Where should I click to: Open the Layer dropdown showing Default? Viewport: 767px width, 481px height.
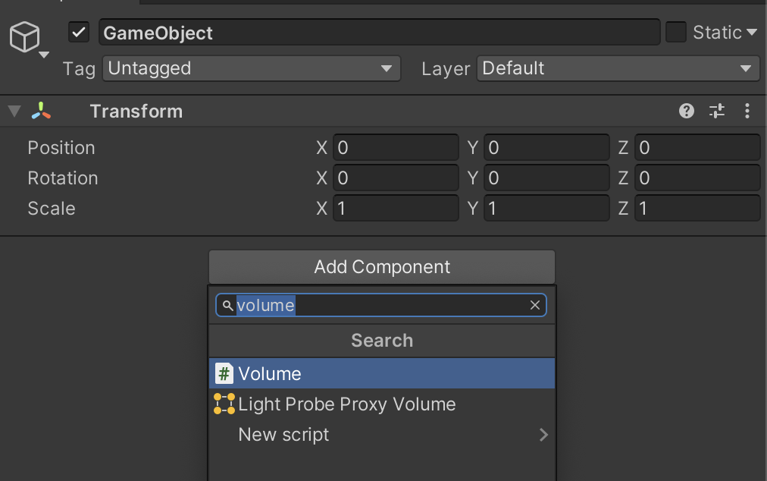(x=618, y=68)
